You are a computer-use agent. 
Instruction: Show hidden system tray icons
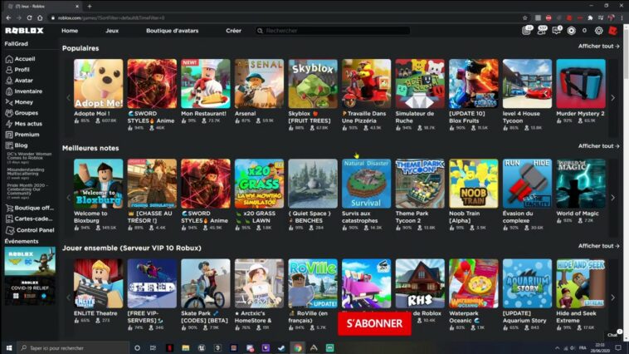(557, 348)
